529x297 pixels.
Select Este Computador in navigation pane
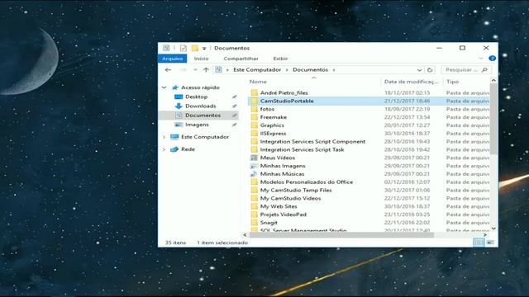click(205, 137)
